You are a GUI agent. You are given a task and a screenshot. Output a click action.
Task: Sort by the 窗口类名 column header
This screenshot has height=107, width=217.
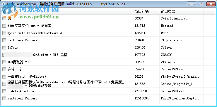click(181, 12)
